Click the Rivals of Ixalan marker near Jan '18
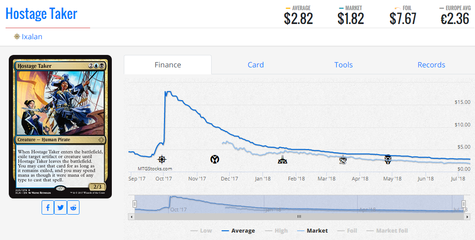Screen dimensions: 475x240 click(282, 160)
